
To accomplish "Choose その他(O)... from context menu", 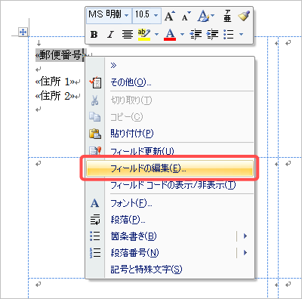I will (170, 82).
